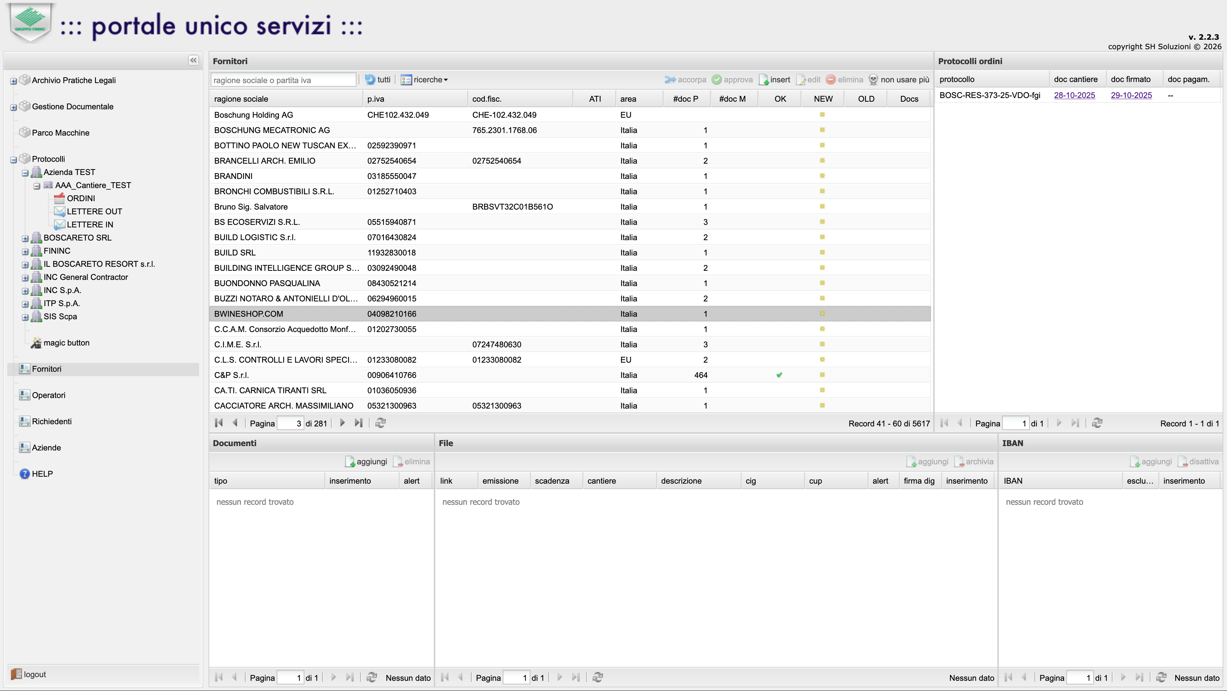Viewport: 1227px width, 691px height.
Task: Click aggiungi in Documenti panel
Action: point(366,461)
